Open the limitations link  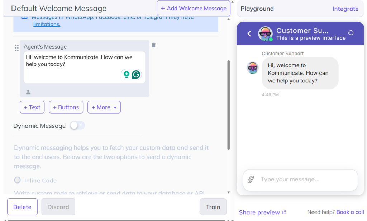tap(47, 24)
